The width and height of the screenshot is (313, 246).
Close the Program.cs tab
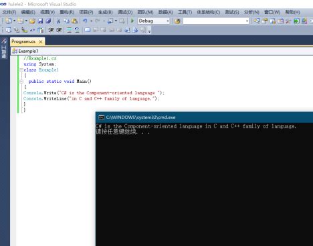coord(41,41)
